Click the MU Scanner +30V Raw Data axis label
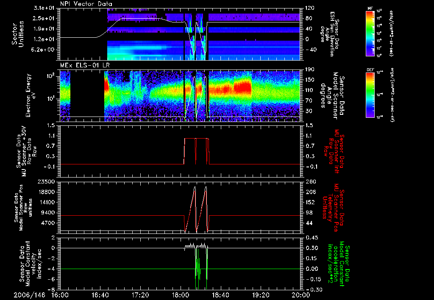 27,151
